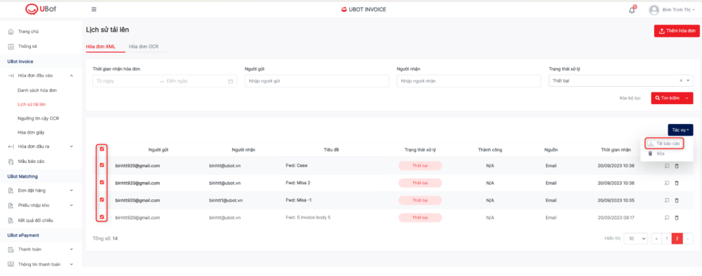Choose Tải báo cáo from the actions menu
This screenshot has width=702, height=276.
pyautogui.click(x=665, y=144)
